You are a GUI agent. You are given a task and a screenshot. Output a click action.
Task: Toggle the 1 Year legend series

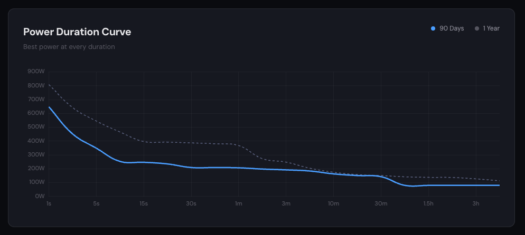click(487, 28)
